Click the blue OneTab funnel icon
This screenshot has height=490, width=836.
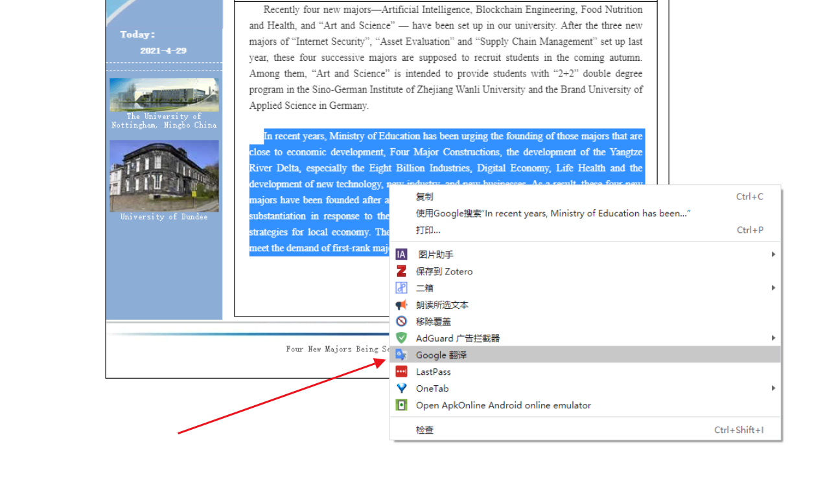click(401, 388)
